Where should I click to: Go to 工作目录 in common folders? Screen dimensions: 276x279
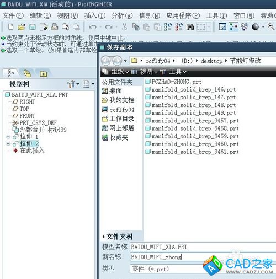(118, 119)
